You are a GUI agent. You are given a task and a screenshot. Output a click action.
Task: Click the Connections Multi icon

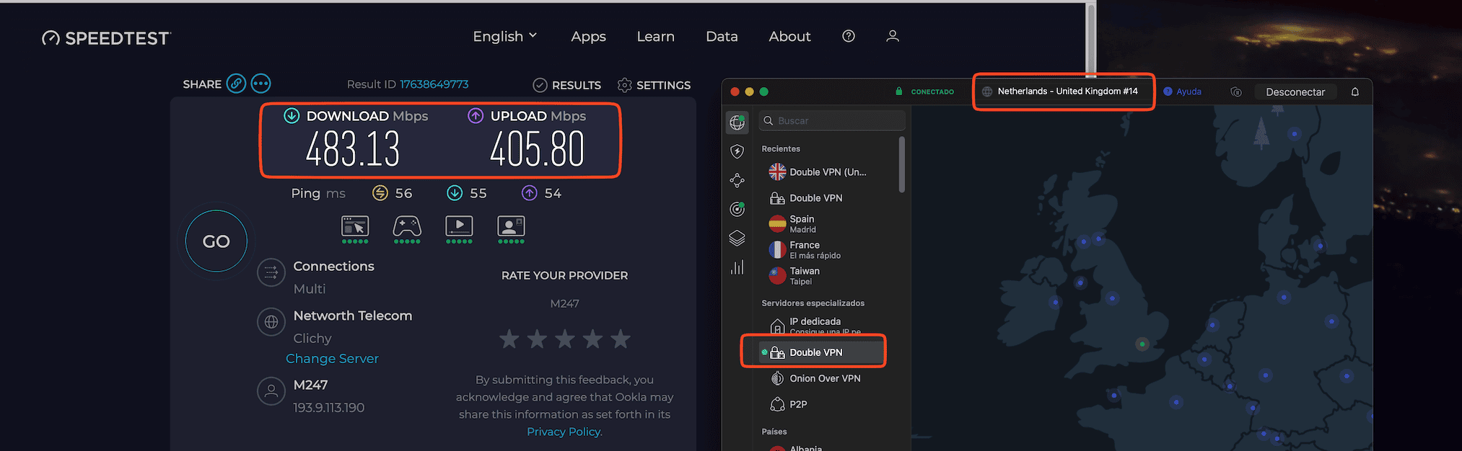(271, 272)
